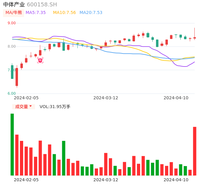Image resolution: width=209 pixels, height=184 pixels.
Task: Toggle the MA/牛熊 indicator button
Action: click(14, 13)
